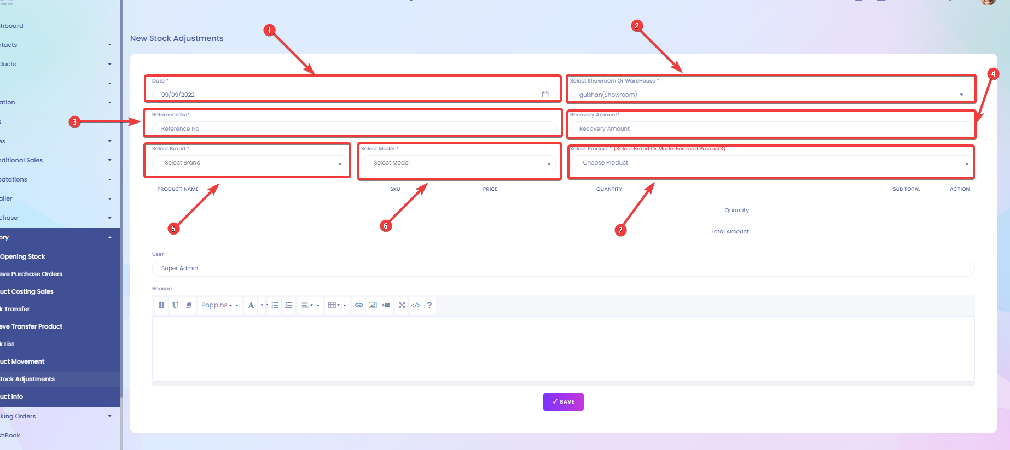Click the PRODUCT NAME column header

tap(178, 189)
